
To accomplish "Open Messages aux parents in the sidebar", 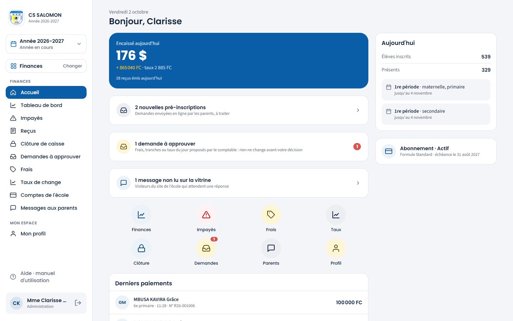I will [x=46, y=208].
